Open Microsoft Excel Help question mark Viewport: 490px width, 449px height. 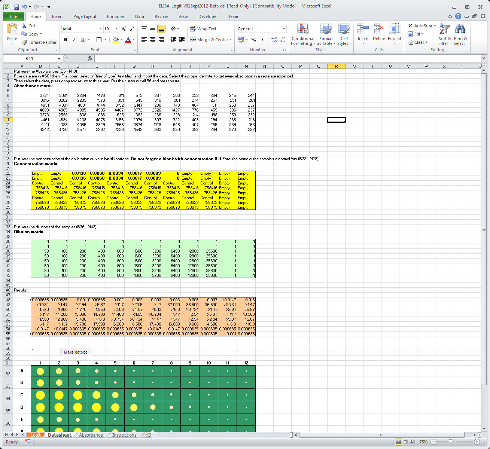tap(458, 16)
